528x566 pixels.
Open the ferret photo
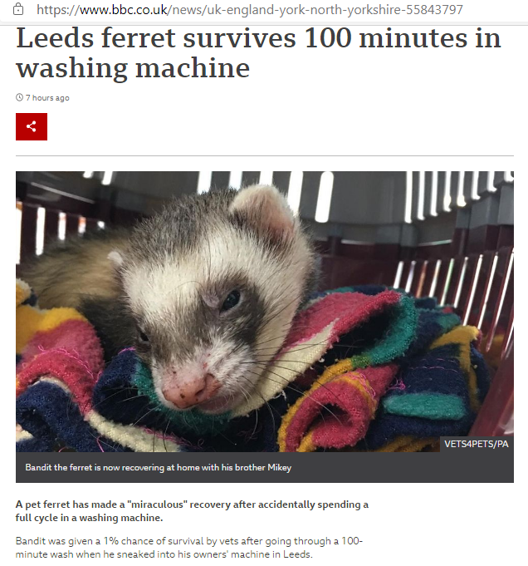point(265,311)
